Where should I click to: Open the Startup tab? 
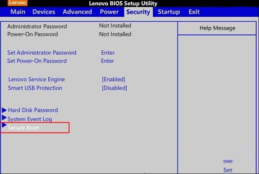coord(169,12)
